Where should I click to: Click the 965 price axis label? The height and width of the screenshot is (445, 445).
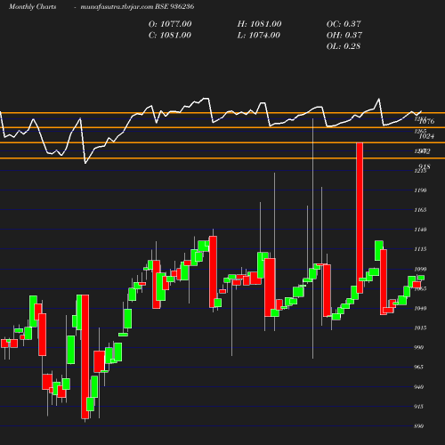tap(418, 367)
